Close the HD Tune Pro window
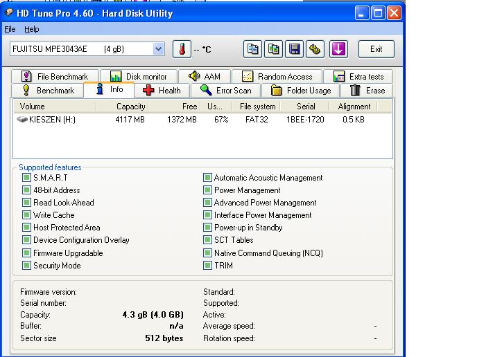This screenshot has width=502, height=357. pyautogui.click(x=394, y=13)
